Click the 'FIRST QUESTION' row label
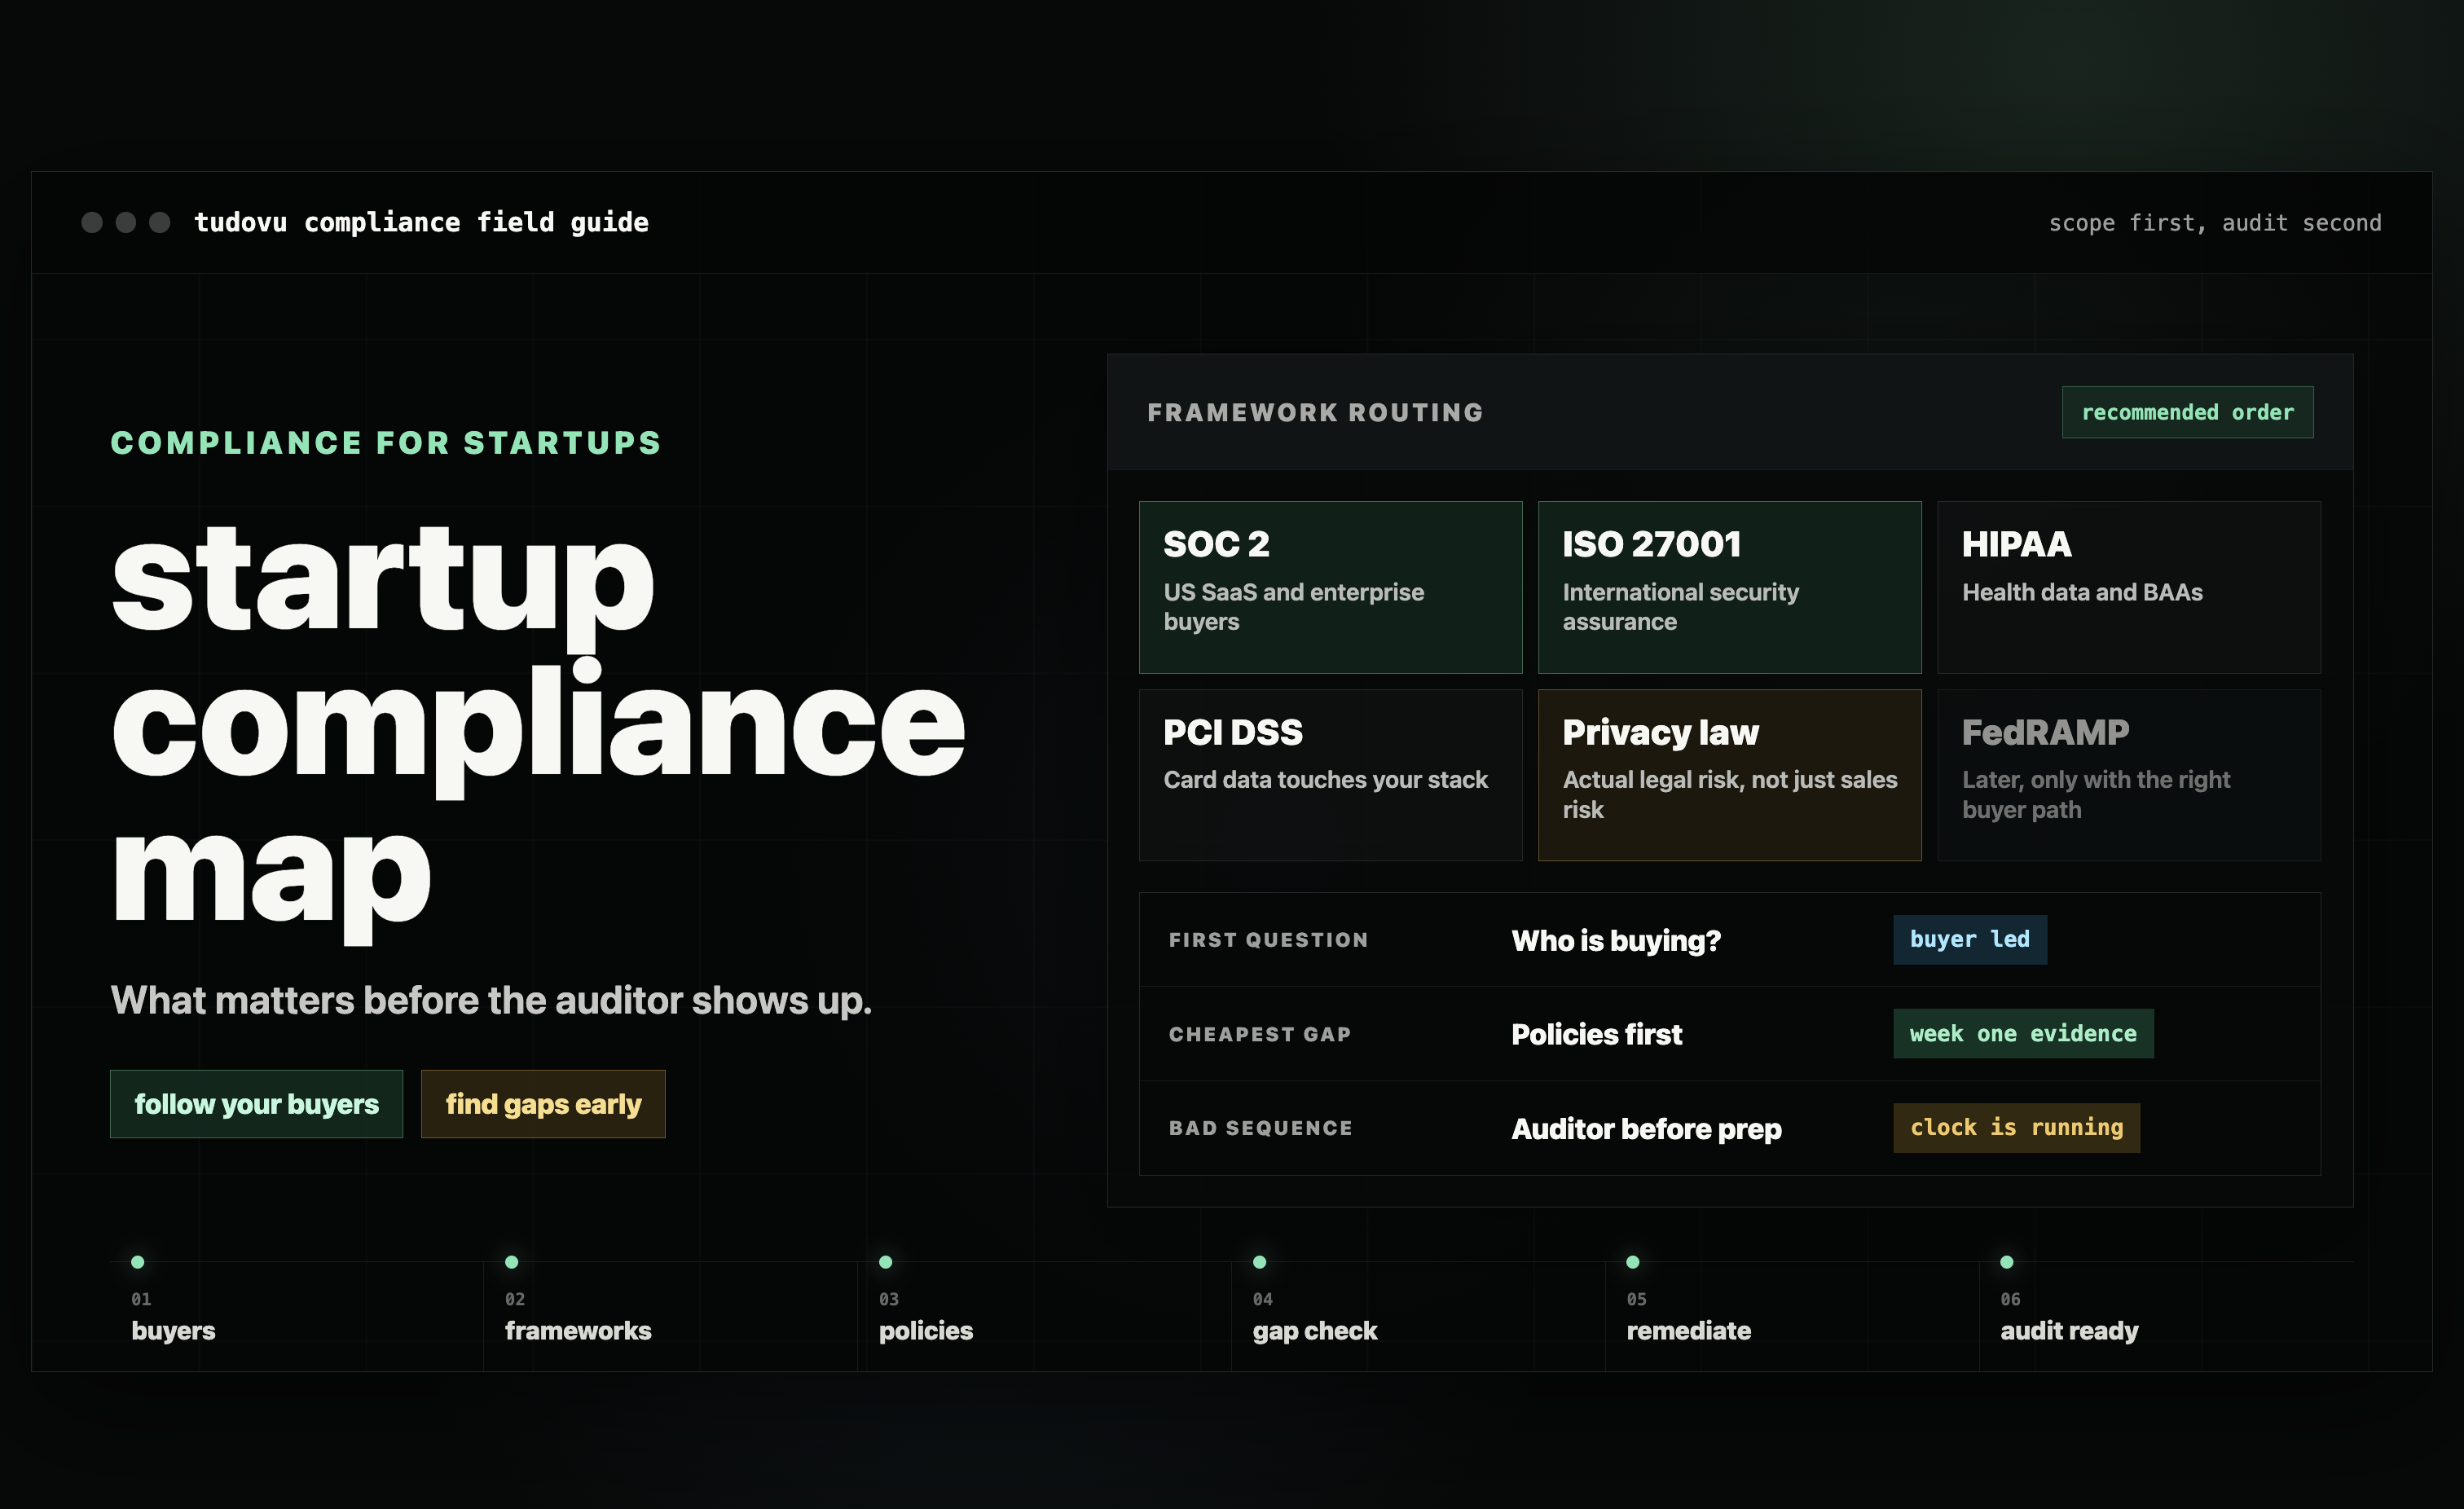Viewport: 2464px width, 1509px height. [x=1268, y=940]
